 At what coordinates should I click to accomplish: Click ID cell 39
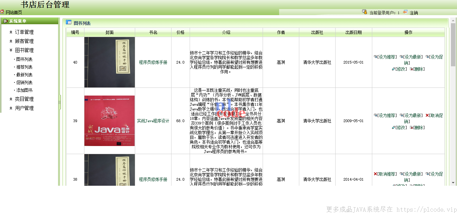click(x=75, y=121)
